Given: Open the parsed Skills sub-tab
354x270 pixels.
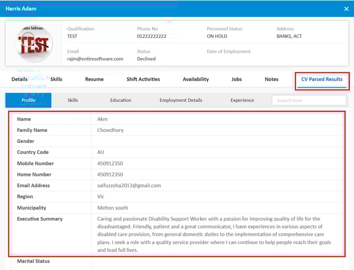Looking at the screenshot, I should [x=73, y=100].
